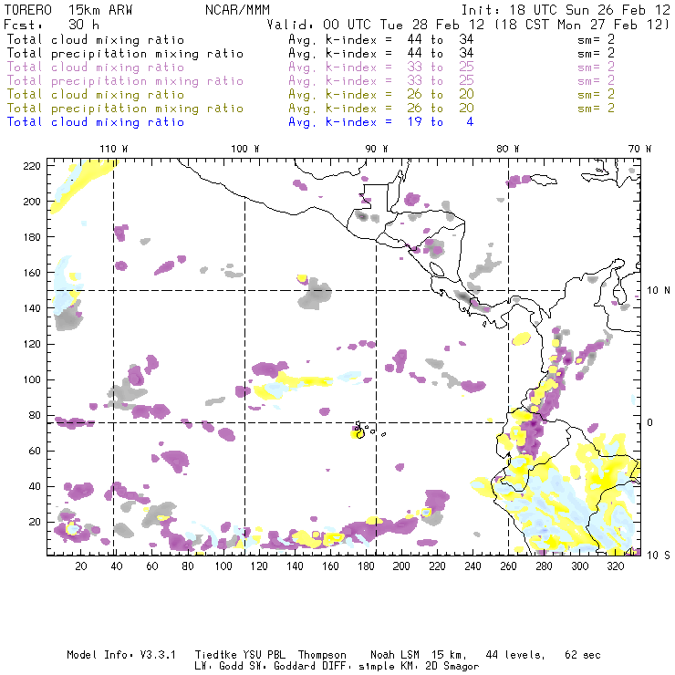Image resolution: width=675 pixels, height=675 pixels.
Task: Click the blue Total cloud mixing ratio legend label
Action: click(96, 122)
